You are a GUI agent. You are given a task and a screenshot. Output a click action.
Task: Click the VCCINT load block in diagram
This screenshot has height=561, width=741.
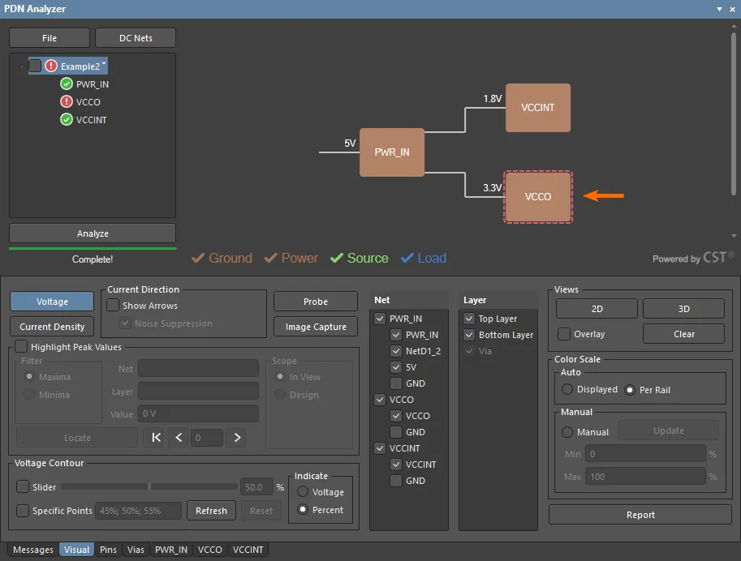[x=537, y=107]
